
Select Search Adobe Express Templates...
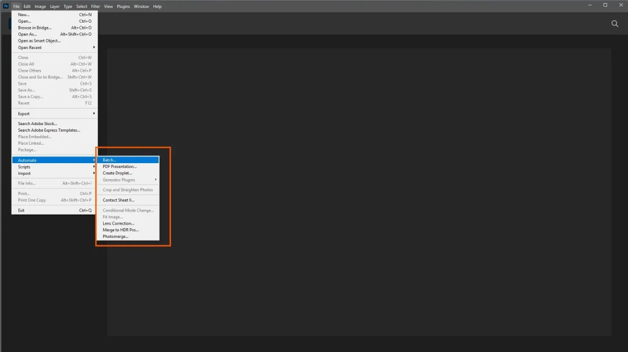point(55,130)
